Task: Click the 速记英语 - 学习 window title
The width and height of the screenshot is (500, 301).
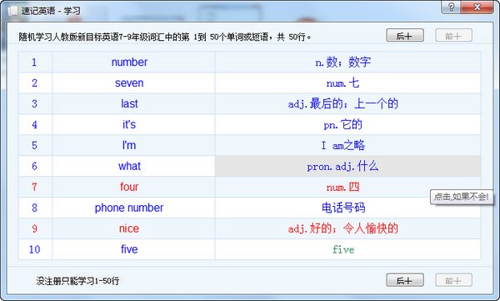Action: (51, 11)
